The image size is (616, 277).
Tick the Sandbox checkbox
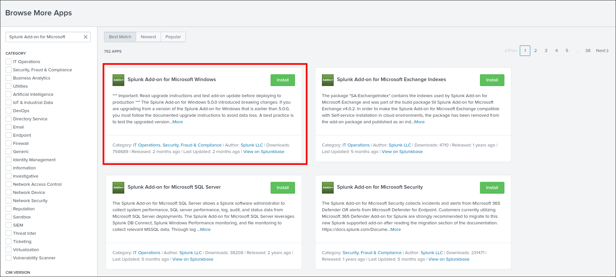click(9, 217)
